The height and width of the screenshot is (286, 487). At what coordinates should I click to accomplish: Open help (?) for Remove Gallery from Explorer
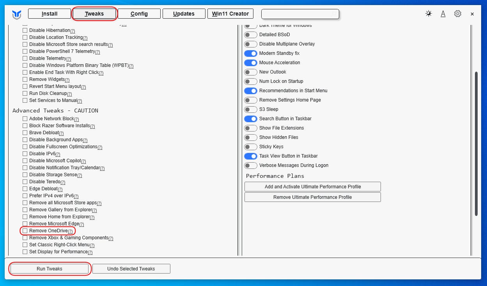click(x=94, y=210)
